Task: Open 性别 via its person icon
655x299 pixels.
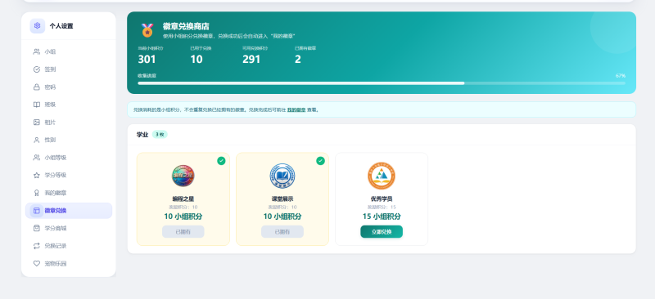Action: coord(37,141)
